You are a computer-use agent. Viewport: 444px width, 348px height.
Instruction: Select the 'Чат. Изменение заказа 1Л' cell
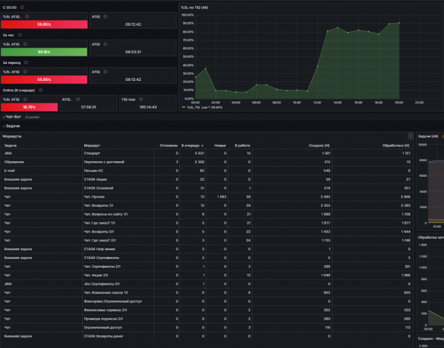click(118, 293)
